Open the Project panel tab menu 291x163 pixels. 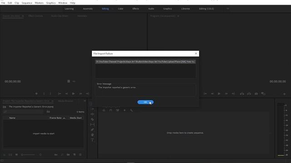click(53, 101)
